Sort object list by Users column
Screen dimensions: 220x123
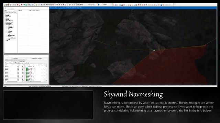click(34, 11)
